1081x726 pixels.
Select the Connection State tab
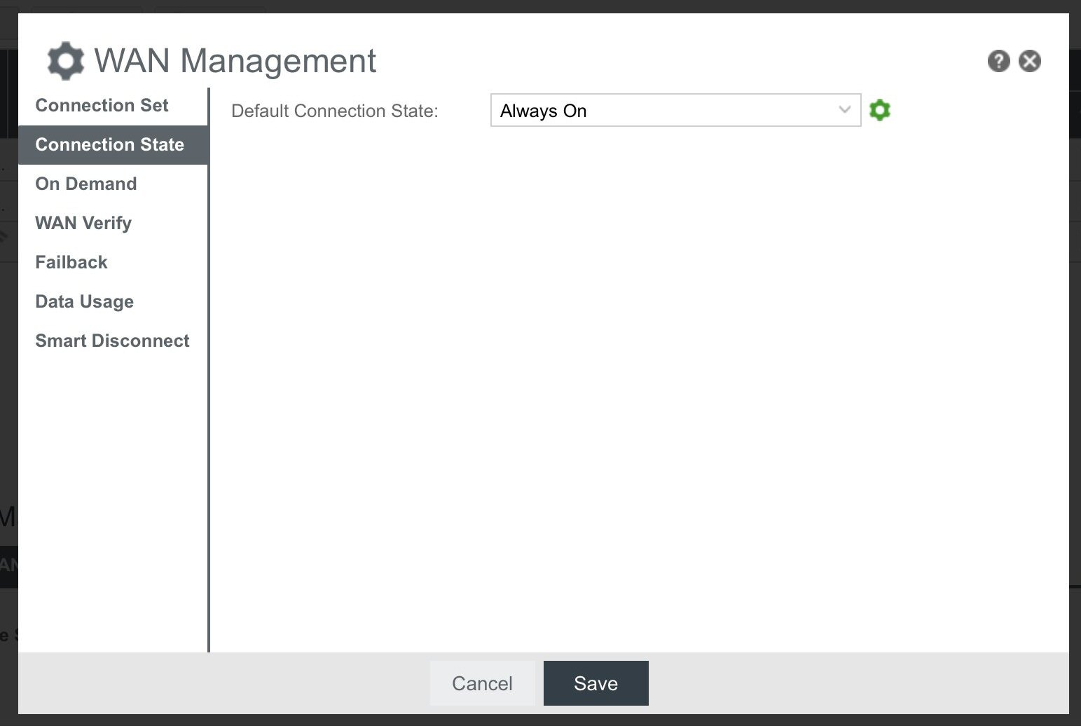110,145
